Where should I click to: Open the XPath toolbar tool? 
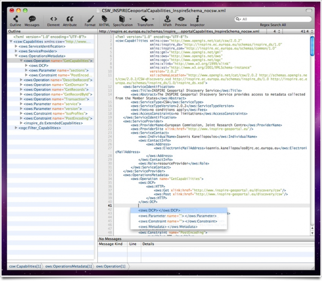(x=167, y=19)
